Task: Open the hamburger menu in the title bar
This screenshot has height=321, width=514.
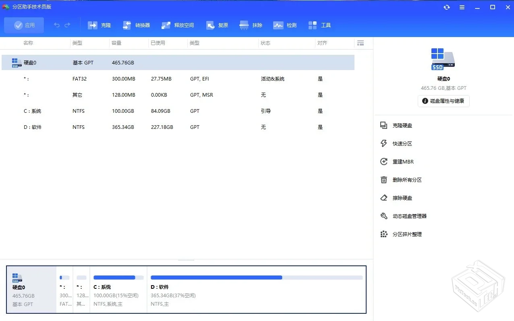Action: 462,7
